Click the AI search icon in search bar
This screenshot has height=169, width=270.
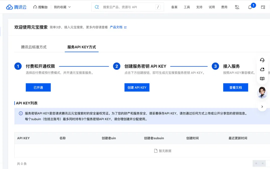97,7
